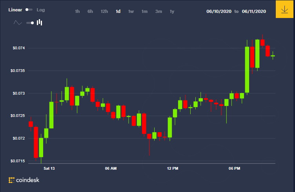The height and width of the screenshot is (192, 295).
Task: Download the chart with the yellow arrow button
Action: click(x=284, y=9)
